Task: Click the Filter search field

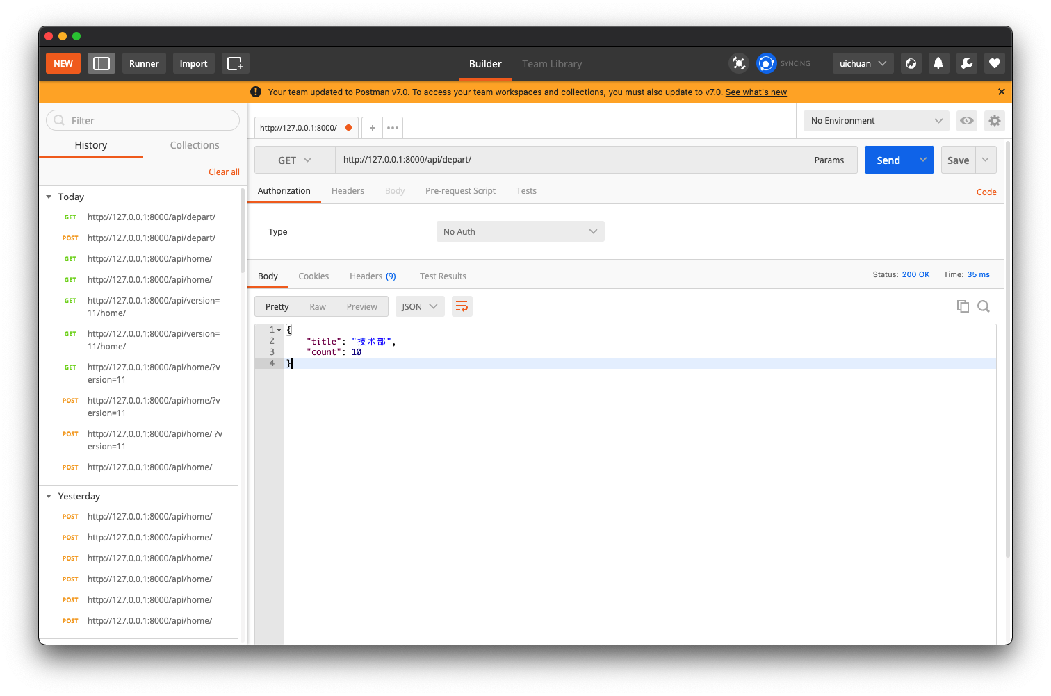Action: (142, 120)
